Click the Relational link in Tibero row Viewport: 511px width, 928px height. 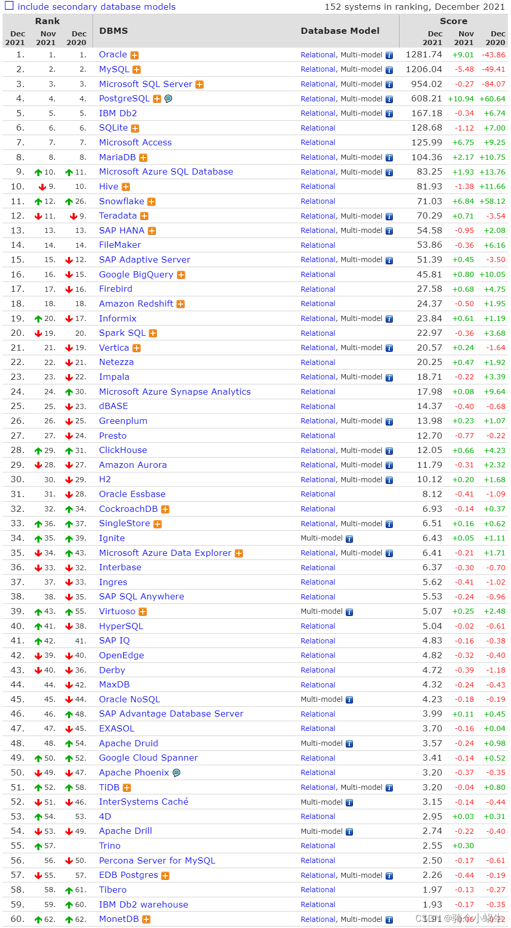click(x=318, y=890)
